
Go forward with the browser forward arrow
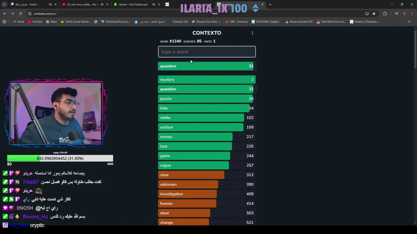(x=12, y=14)
